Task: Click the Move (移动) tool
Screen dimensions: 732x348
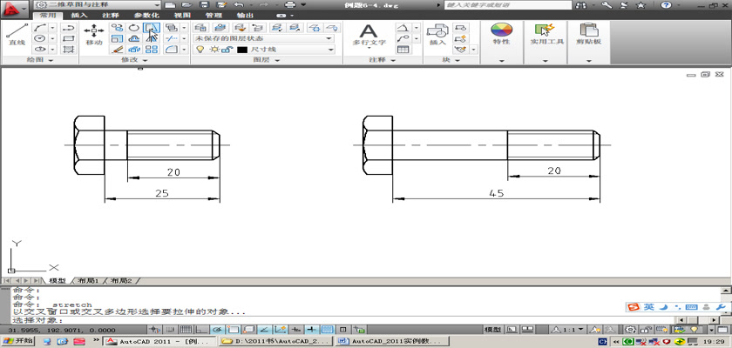Action: point(93,35)
